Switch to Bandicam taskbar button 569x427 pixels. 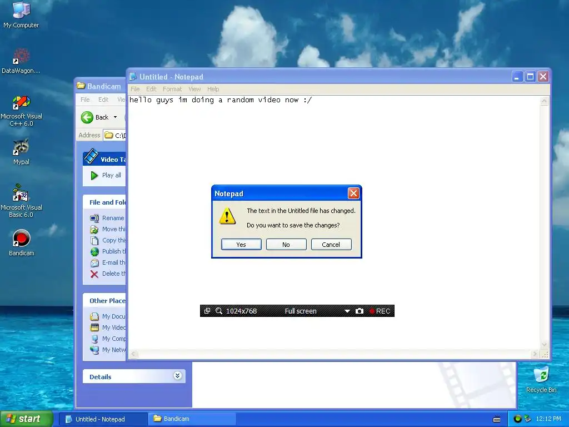[x=192, y=419]
